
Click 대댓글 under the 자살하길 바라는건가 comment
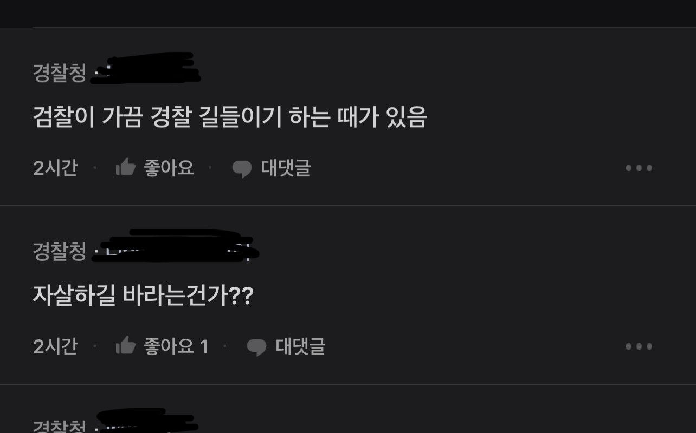pos(300,346)
